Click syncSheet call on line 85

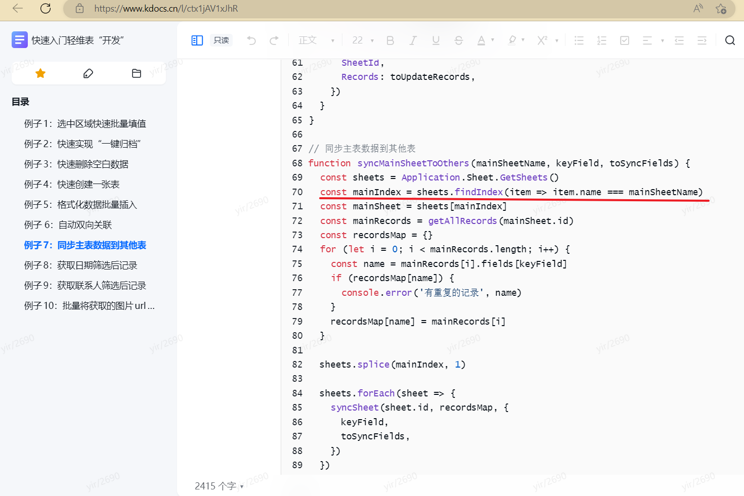[x=355, y=408]
